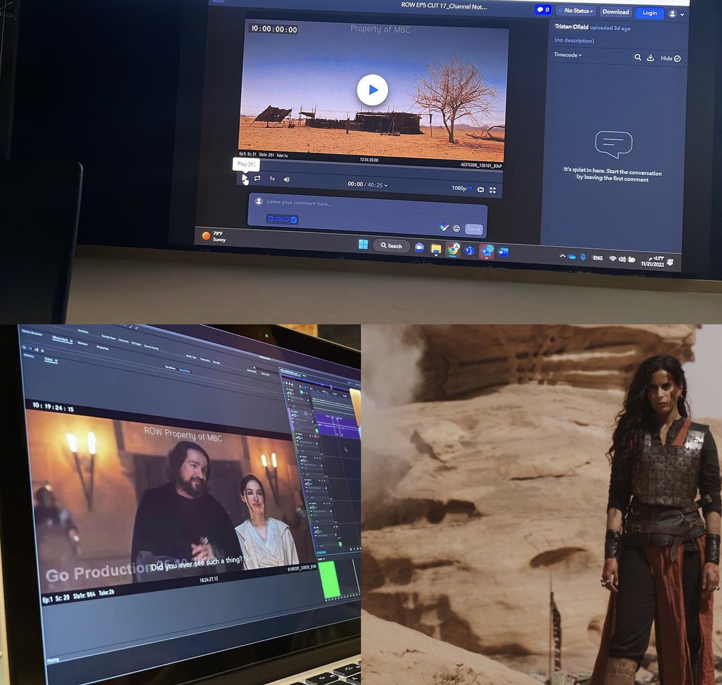Click the Tristan Ofield uploader name
The width and height of the screenshot is (722, 685).
pyautogui.click(x=572, y=26)
